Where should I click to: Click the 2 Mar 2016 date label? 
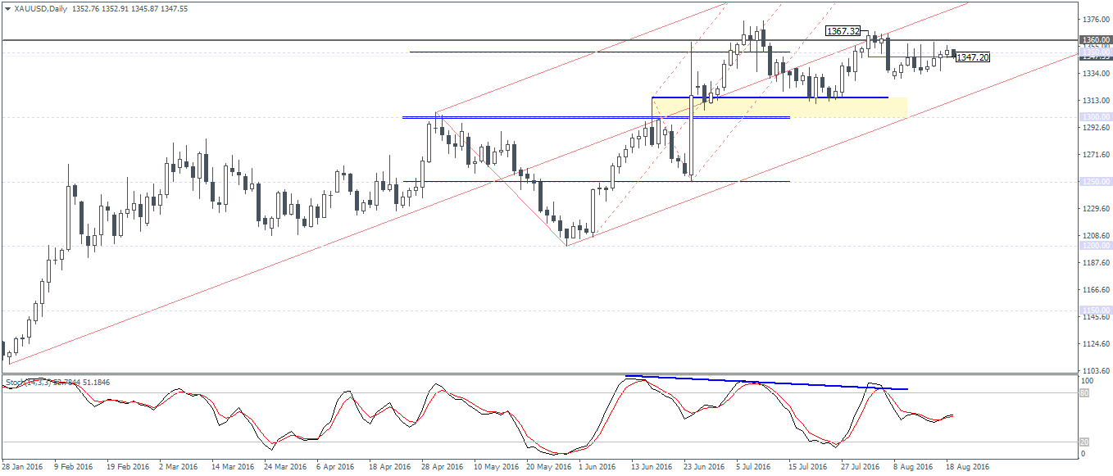click(178, 467)
